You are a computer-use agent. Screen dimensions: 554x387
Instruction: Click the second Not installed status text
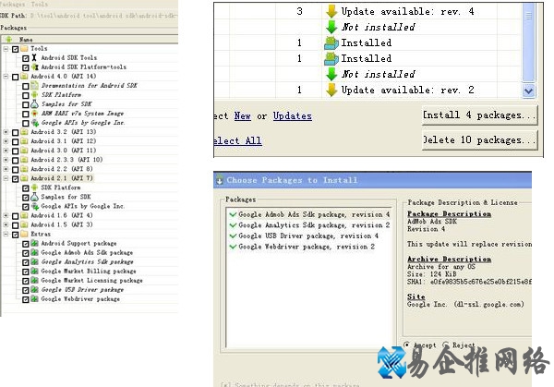pos(378,74)
